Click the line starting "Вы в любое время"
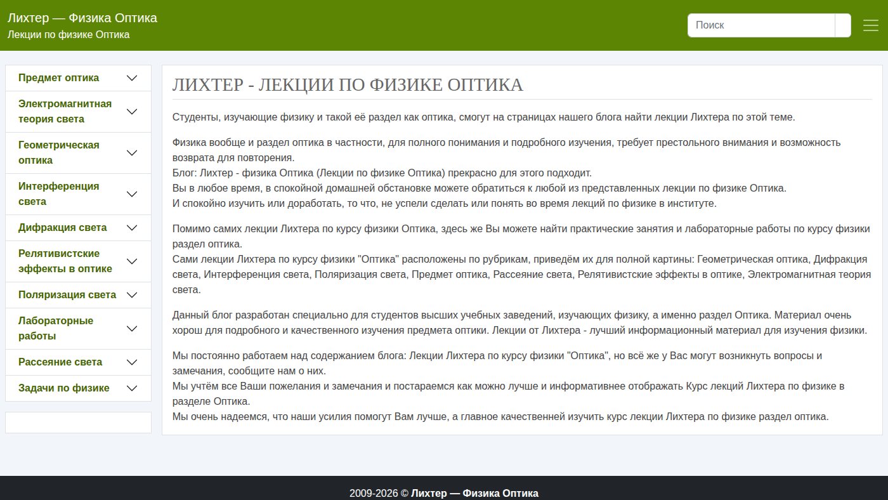Viewport: 888px width, 500px height. click(480, 188)
